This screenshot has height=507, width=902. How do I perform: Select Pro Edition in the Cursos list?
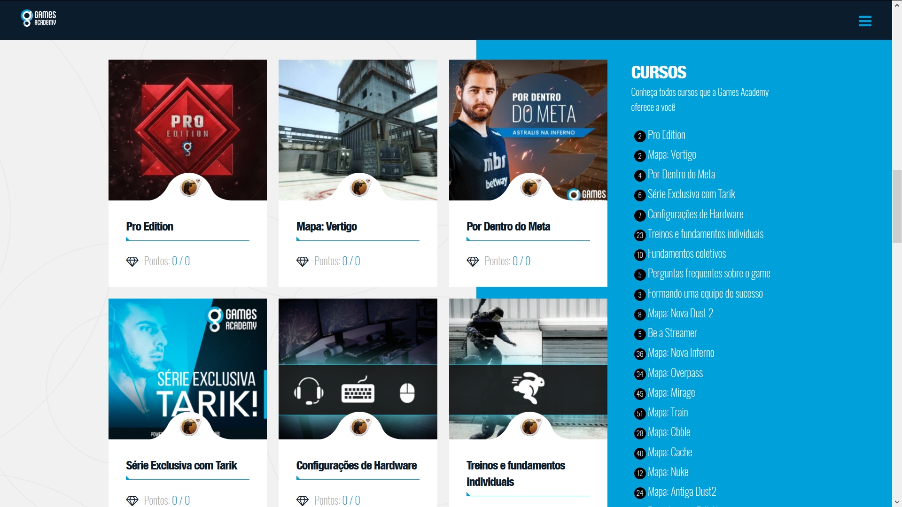(x=666, y=135)
